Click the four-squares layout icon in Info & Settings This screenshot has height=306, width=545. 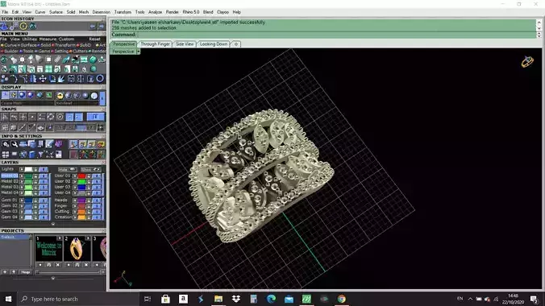5,155
